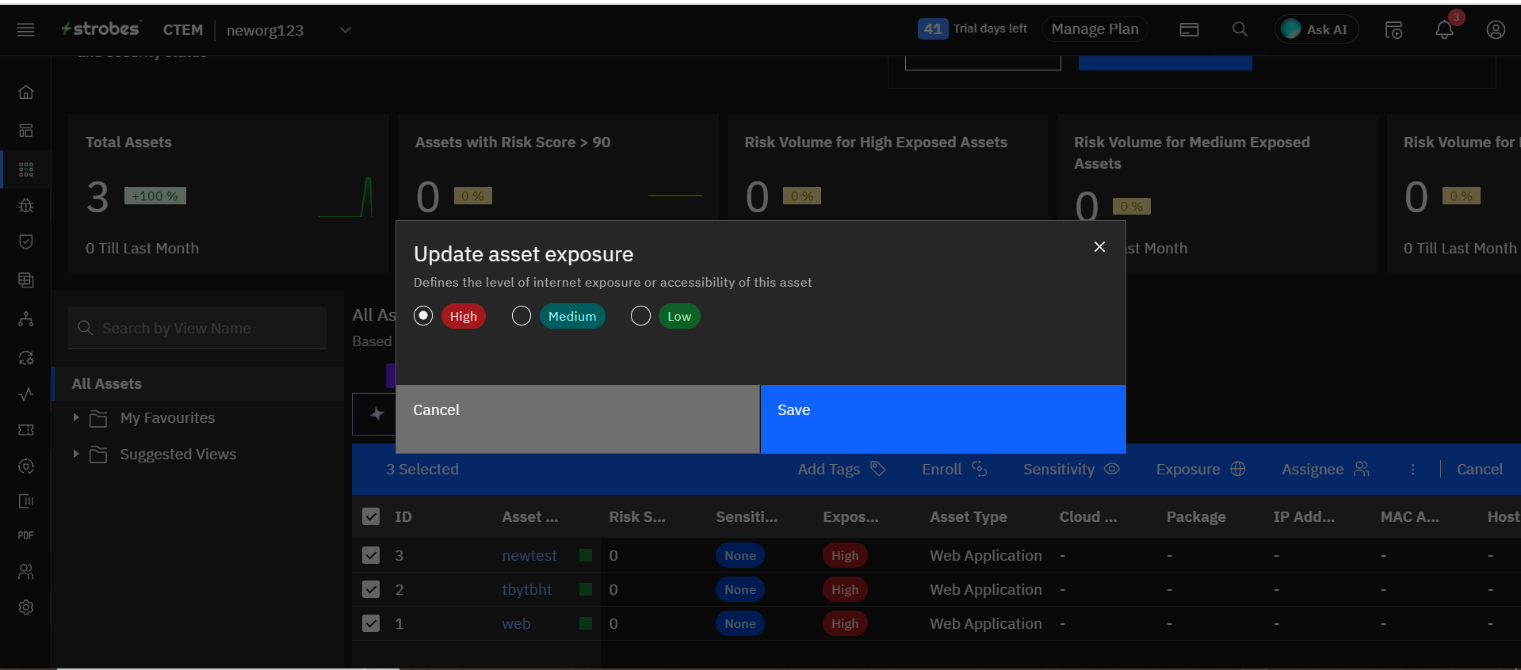Screen dimensions: 1521x670
Task: Open the home icon in the sidebar
Action: 26,92
